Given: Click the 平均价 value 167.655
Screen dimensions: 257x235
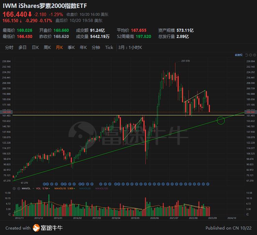Looking at the screenshot, I should tap(139, 30).
